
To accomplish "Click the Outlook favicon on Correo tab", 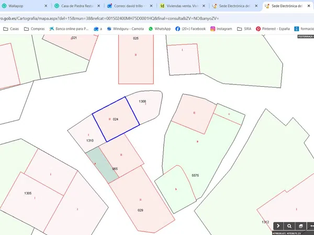I will (109, 6).
